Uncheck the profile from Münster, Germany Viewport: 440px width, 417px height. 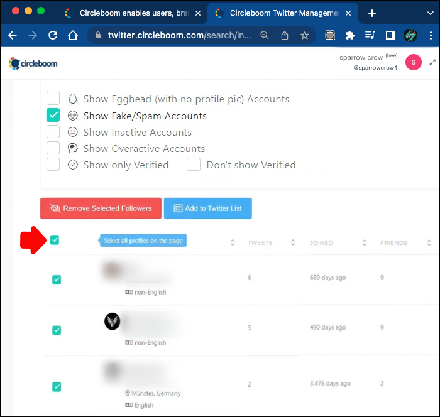(x=57, y=387)
